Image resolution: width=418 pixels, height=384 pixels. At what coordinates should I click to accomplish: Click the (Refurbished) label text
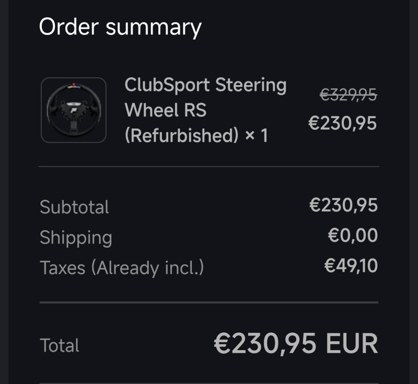tap(181, 136)
